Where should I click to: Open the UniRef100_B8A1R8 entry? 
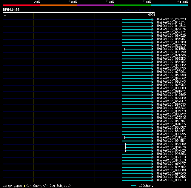pyautogui.click(x=171, y=42)
